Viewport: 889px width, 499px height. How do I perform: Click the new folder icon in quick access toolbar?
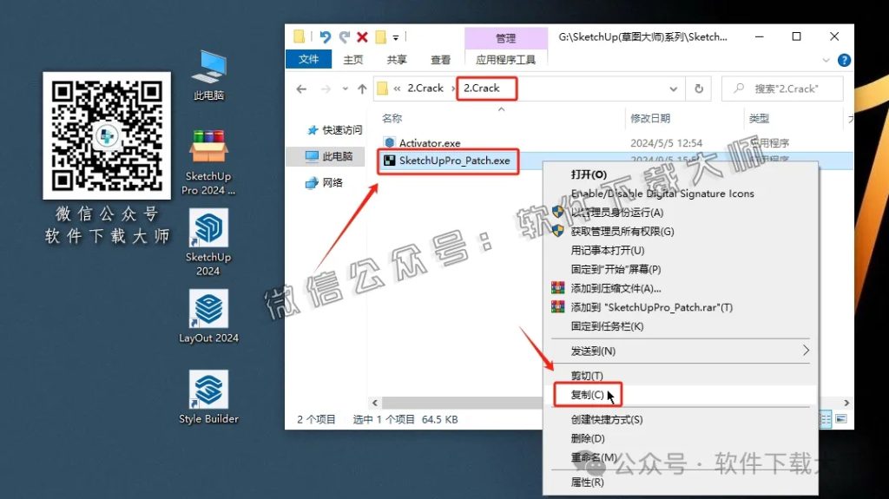pos(381,37)
